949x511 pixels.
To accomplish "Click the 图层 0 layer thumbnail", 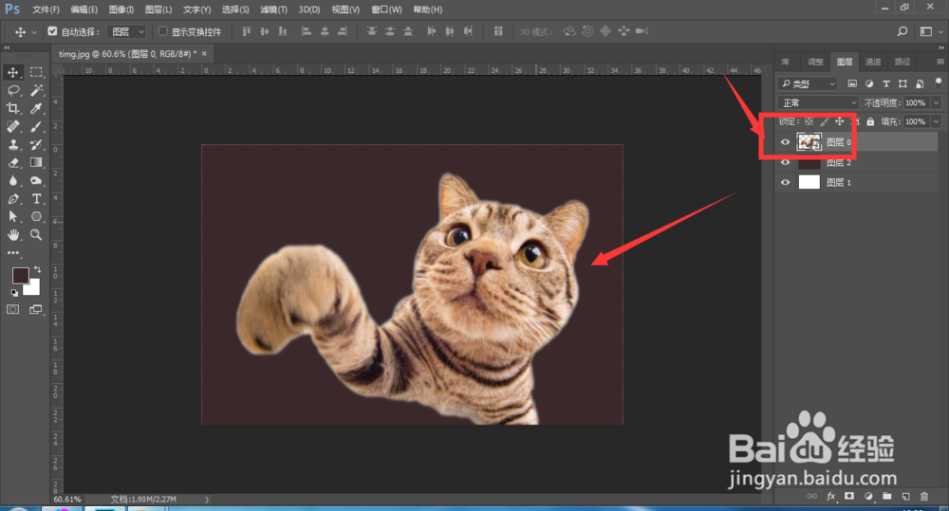I will (809, 142).
